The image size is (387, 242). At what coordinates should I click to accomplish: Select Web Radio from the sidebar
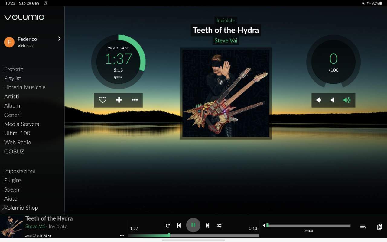tap(18, 142)
